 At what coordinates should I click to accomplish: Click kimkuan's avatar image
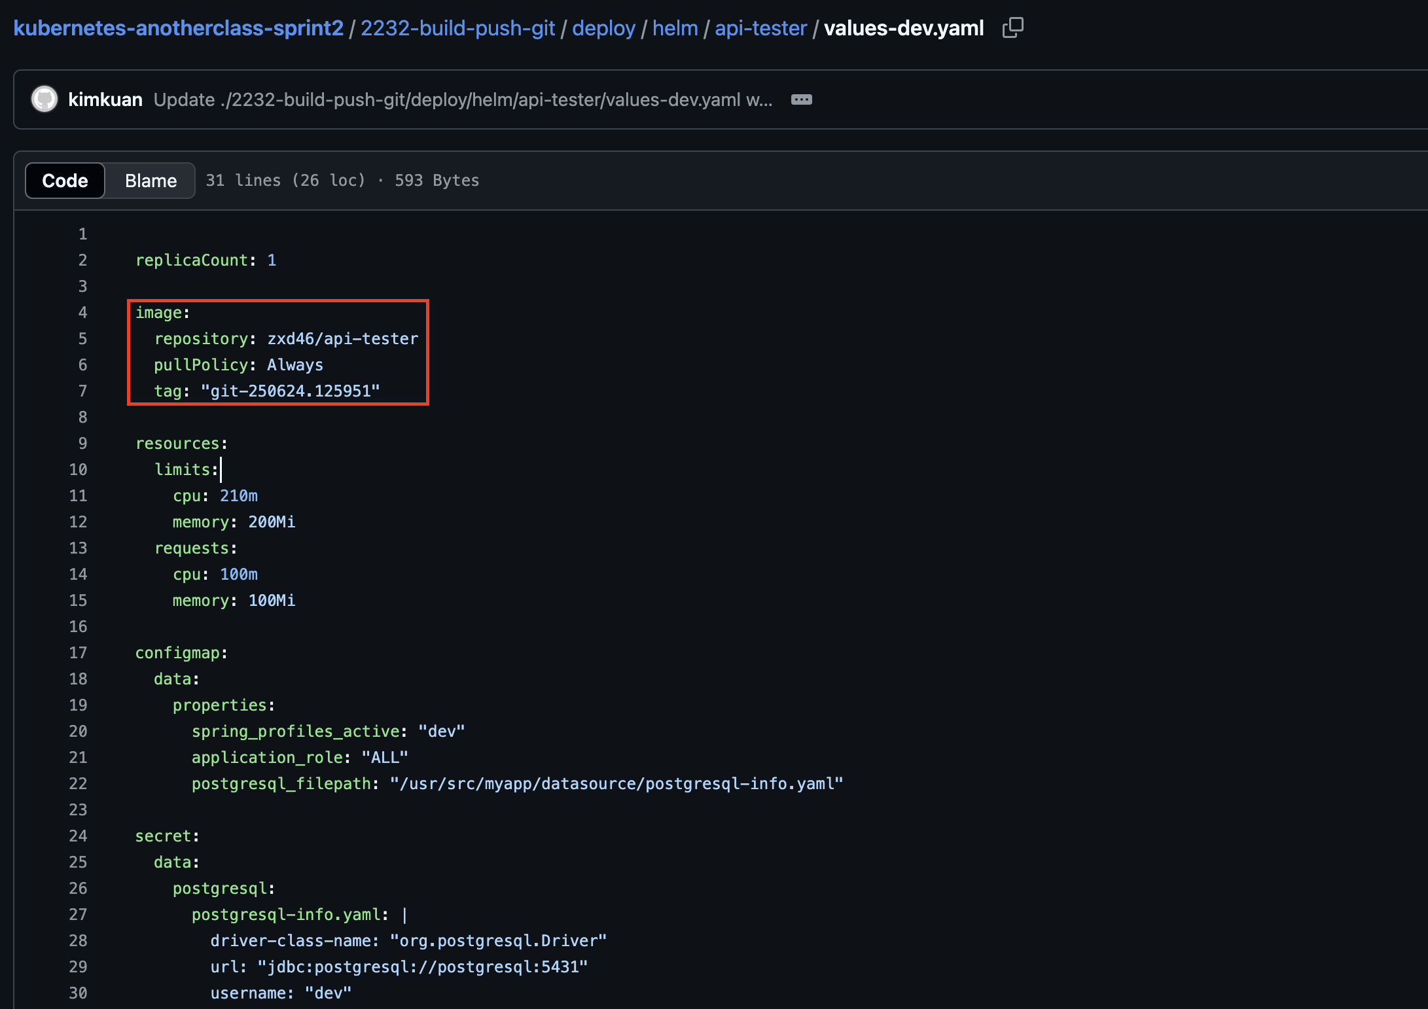coord(45,99)
